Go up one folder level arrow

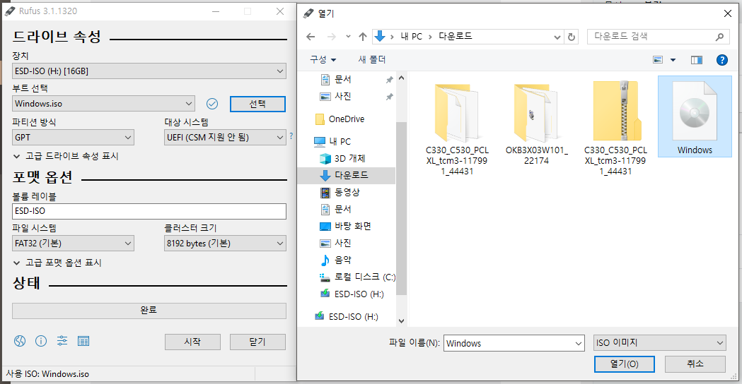362,37
